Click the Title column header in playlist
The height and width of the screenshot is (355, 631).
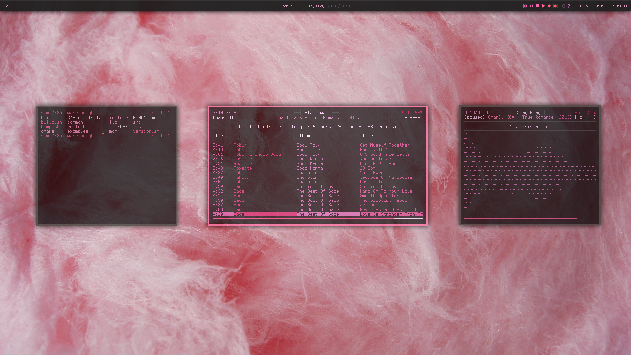click(366, 136)
